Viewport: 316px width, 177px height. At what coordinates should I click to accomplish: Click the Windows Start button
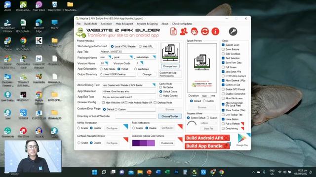[94, 172]
